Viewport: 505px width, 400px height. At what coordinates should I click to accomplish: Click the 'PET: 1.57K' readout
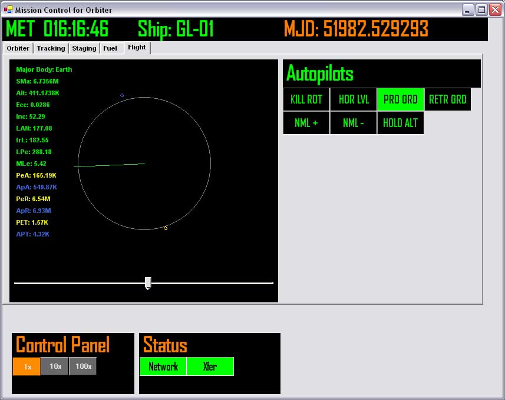[32, 222]
